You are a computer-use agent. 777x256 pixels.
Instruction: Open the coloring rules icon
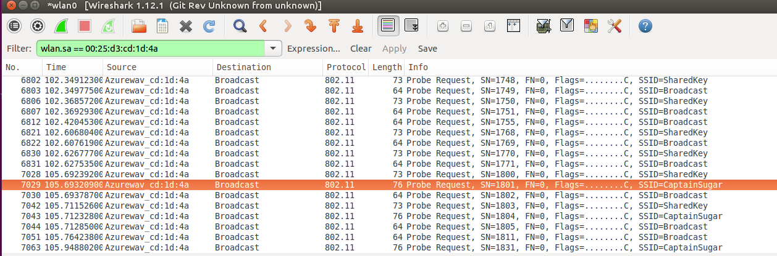click(590, 26)
